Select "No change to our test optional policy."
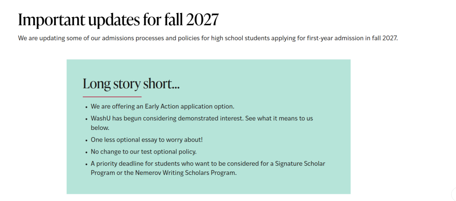The width and height of the screenshot is (456, 201). 144,152
